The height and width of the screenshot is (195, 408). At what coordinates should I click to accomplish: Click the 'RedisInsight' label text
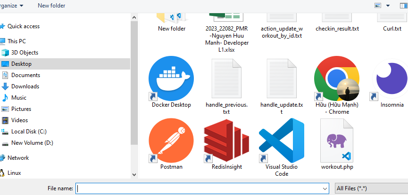pos(226,167)
